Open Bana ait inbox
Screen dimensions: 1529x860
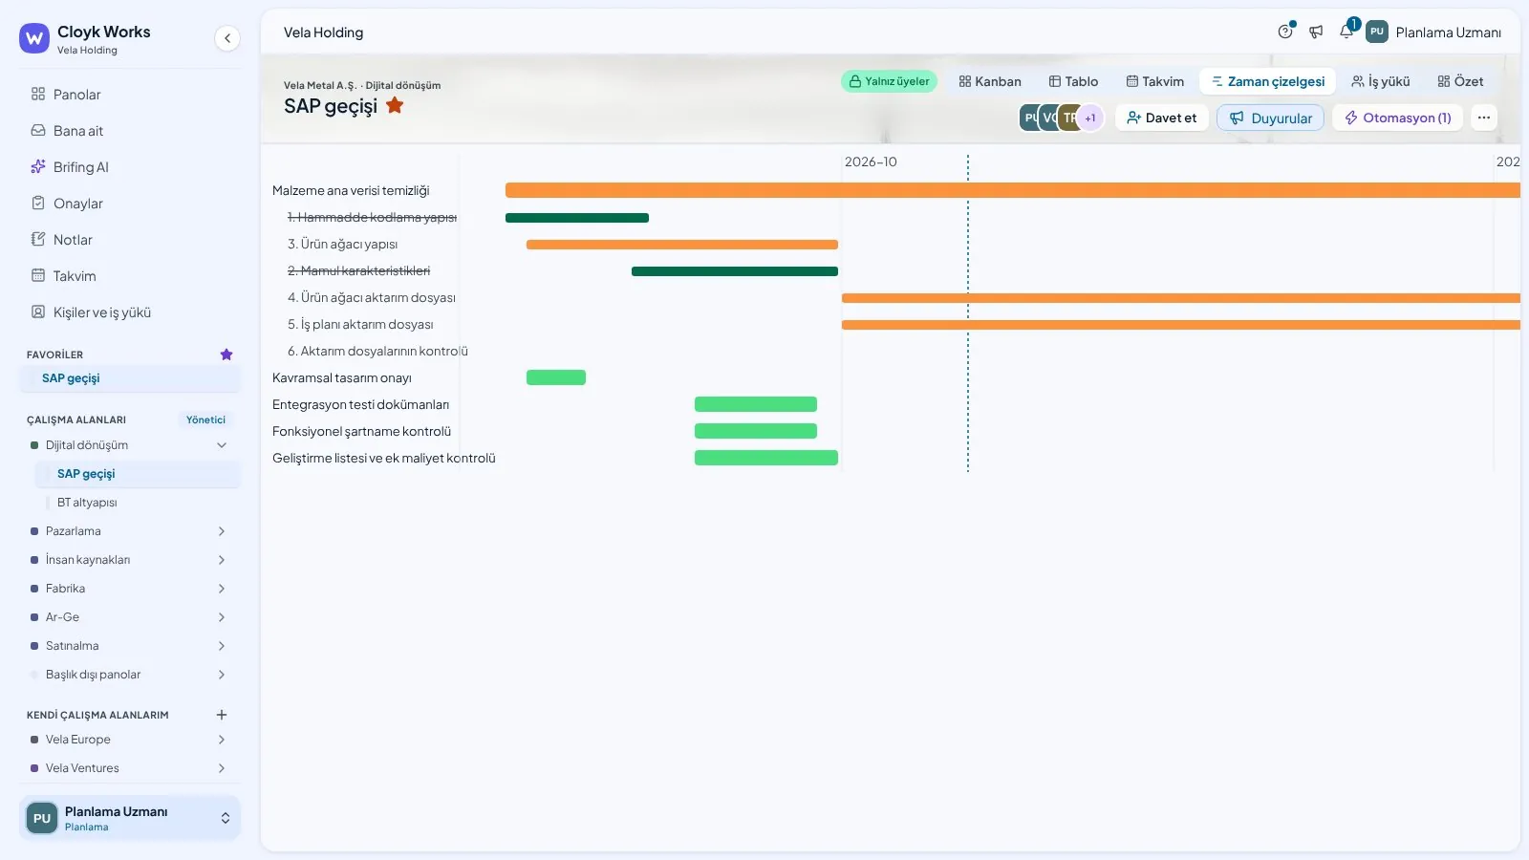130,131
